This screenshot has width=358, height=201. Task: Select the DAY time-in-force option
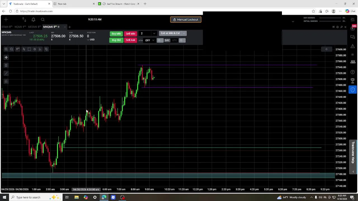pos(167,40)
